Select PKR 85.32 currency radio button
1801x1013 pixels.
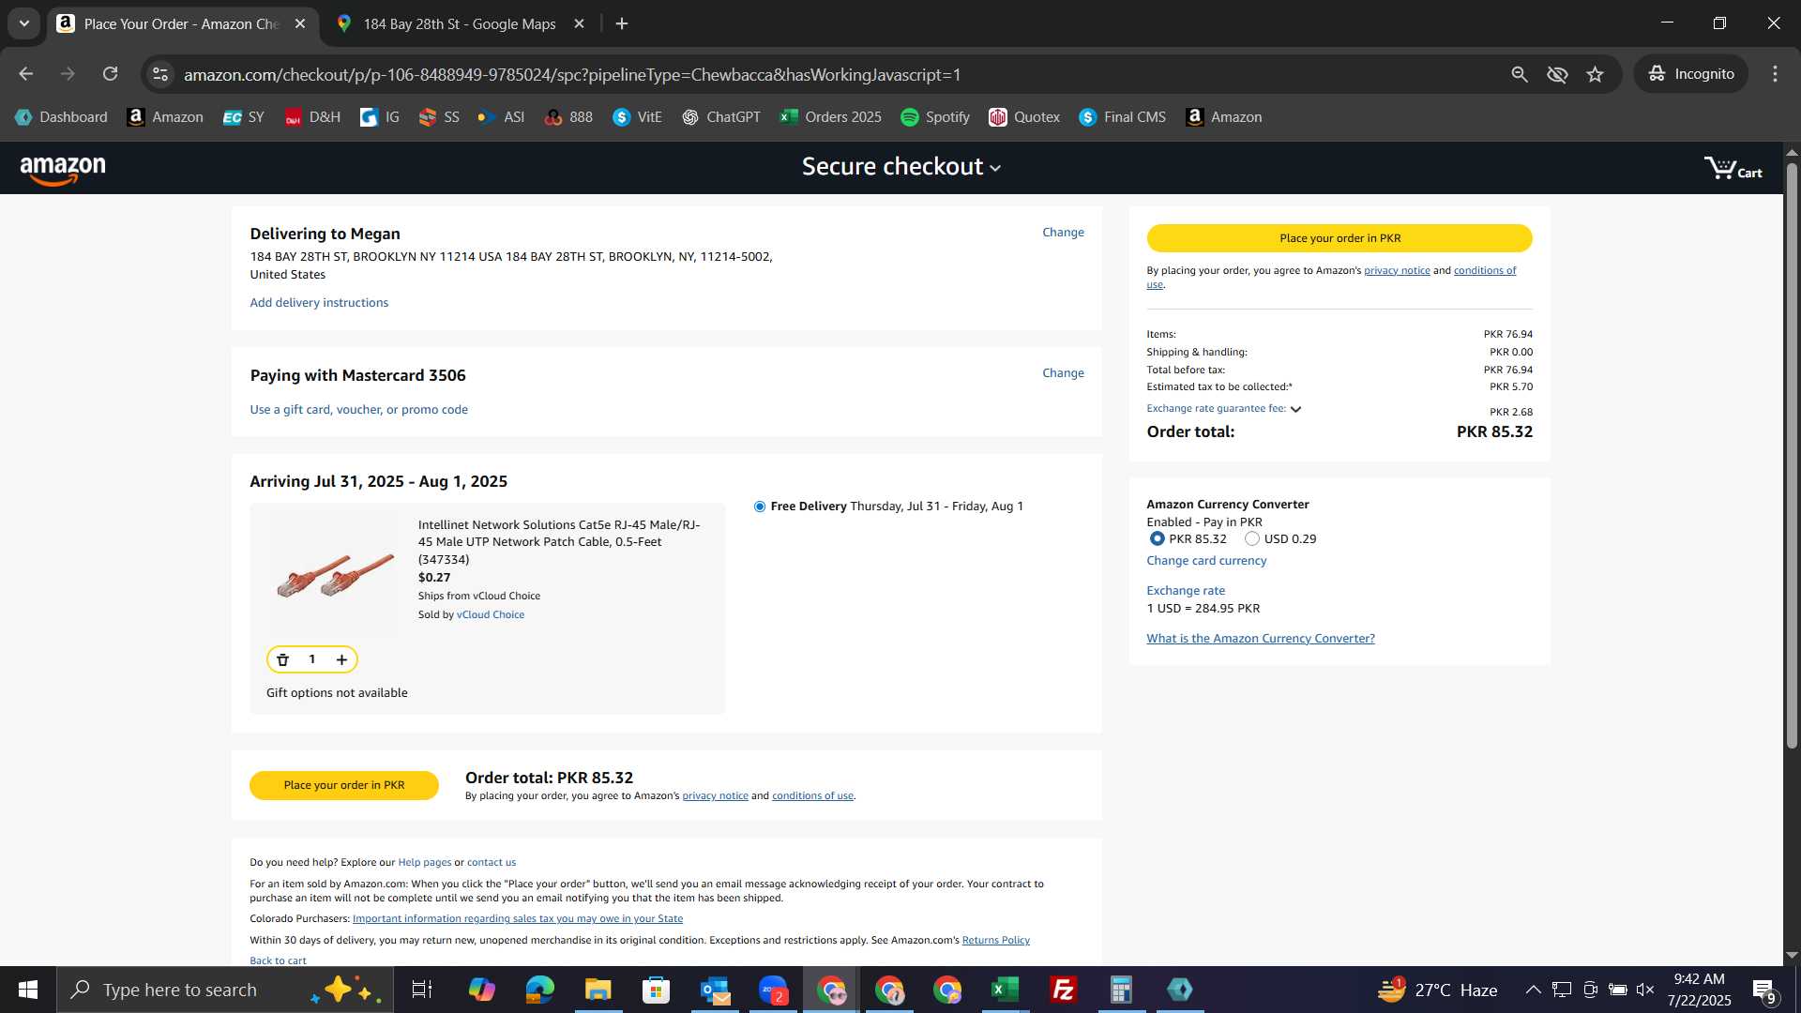(x=1157, y=538)
